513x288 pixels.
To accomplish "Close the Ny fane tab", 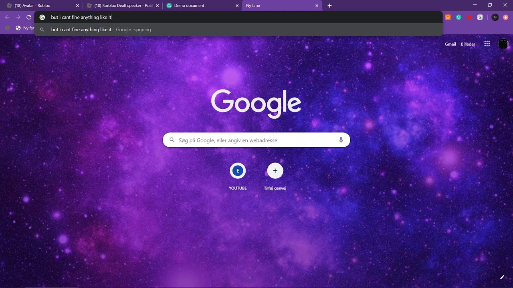I will [x=317, y=6].
